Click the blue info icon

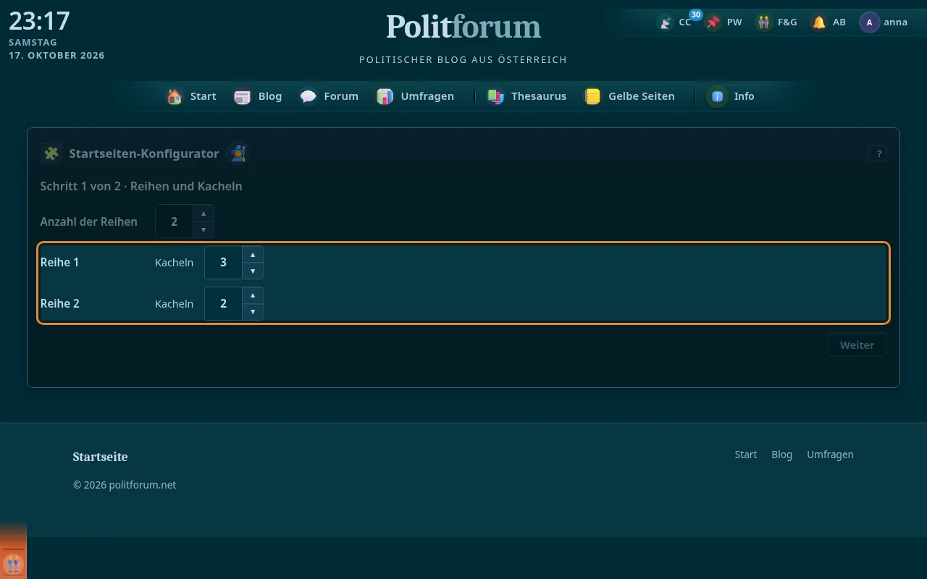coord(718,96)
